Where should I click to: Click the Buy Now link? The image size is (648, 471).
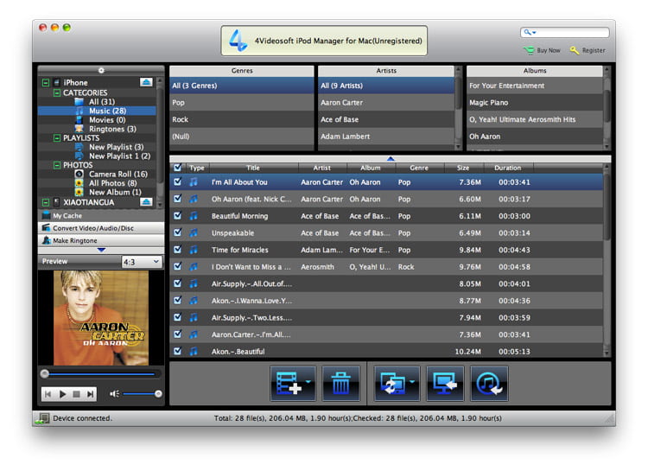pos(549,50)
